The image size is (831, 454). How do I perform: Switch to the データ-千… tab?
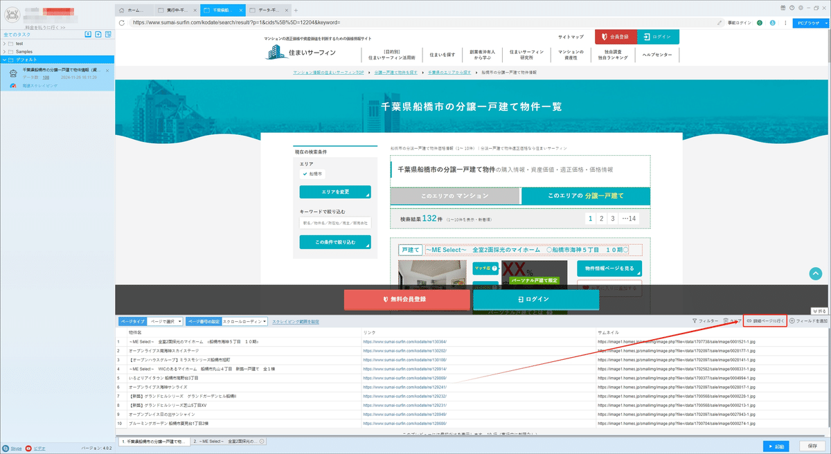[269, 10]
